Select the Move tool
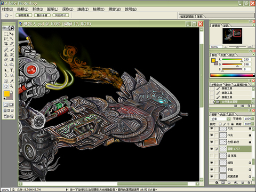This screenshot has width=256, height=192. click(12, 34)
